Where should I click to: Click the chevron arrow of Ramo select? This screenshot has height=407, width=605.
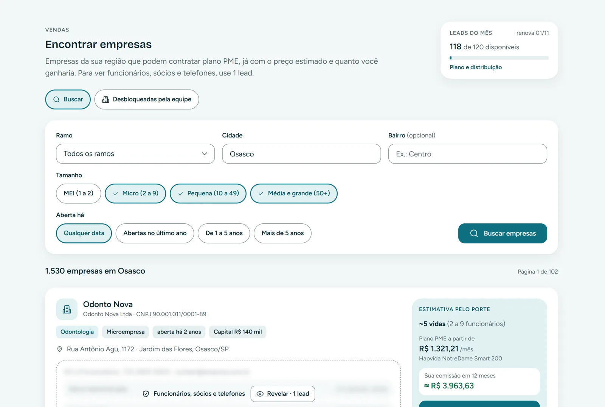(205, 154)
